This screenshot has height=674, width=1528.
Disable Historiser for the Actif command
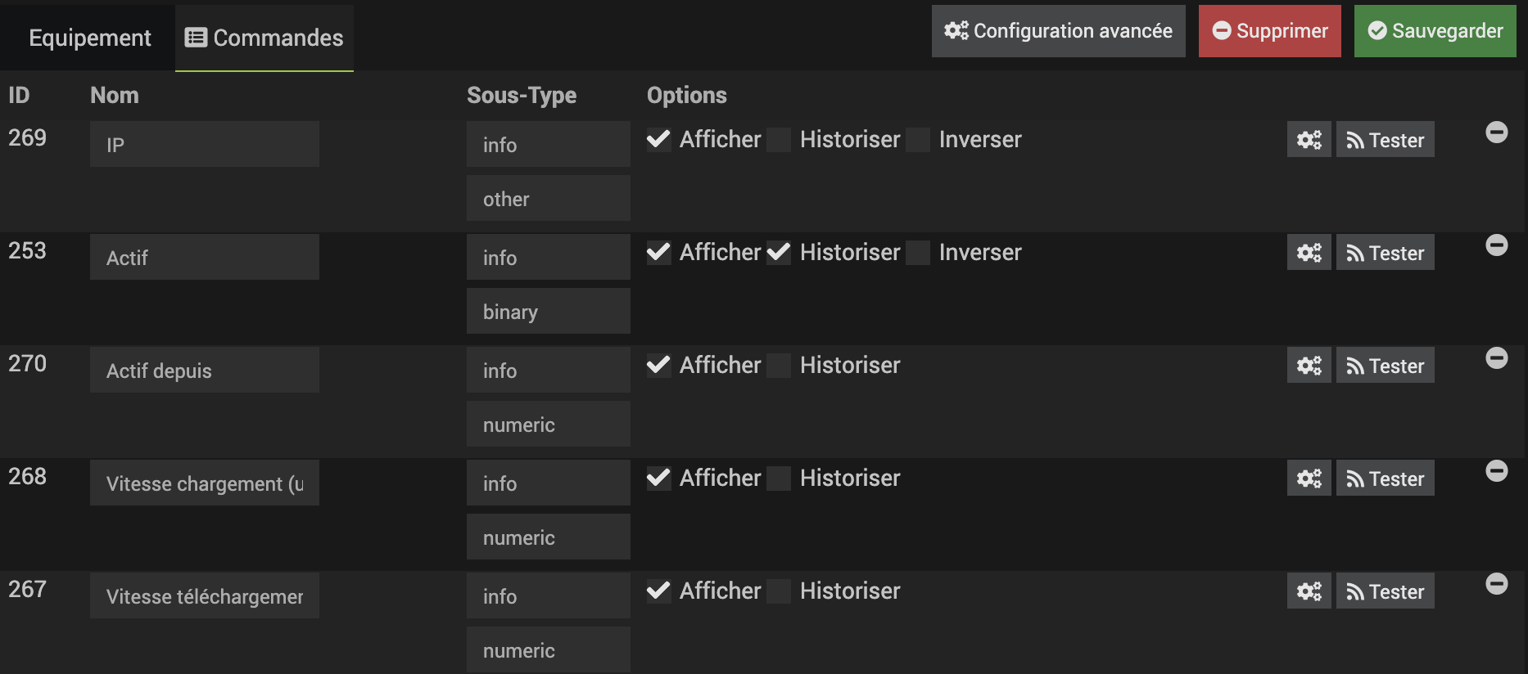click(779, 253)
